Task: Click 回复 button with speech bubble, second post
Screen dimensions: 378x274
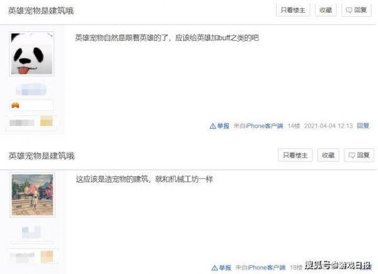Action: (x=359, y=155)
